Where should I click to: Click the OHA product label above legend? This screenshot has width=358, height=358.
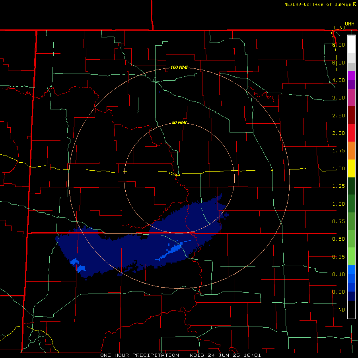pyautogui.click(x=350, y=24)
